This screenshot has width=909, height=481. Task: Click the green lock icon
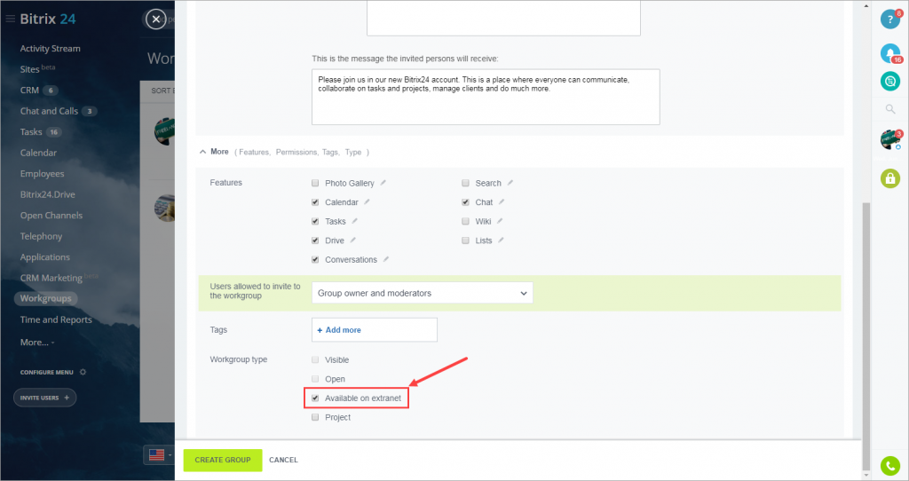point(889,178)
